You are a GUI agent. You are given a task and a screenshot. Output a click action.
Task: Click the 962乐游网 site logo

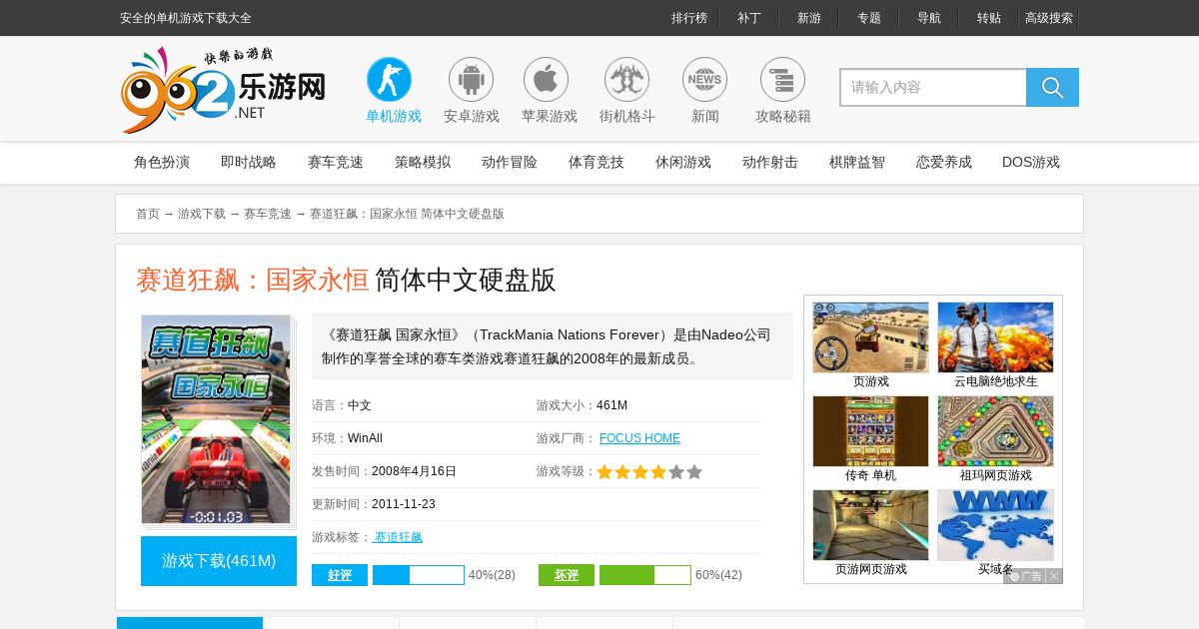coord(223,90)
